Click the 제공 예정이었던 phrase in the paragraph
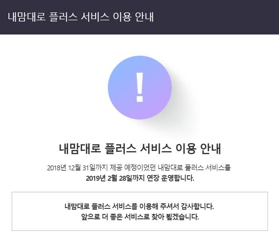 [x=133, y=168]
